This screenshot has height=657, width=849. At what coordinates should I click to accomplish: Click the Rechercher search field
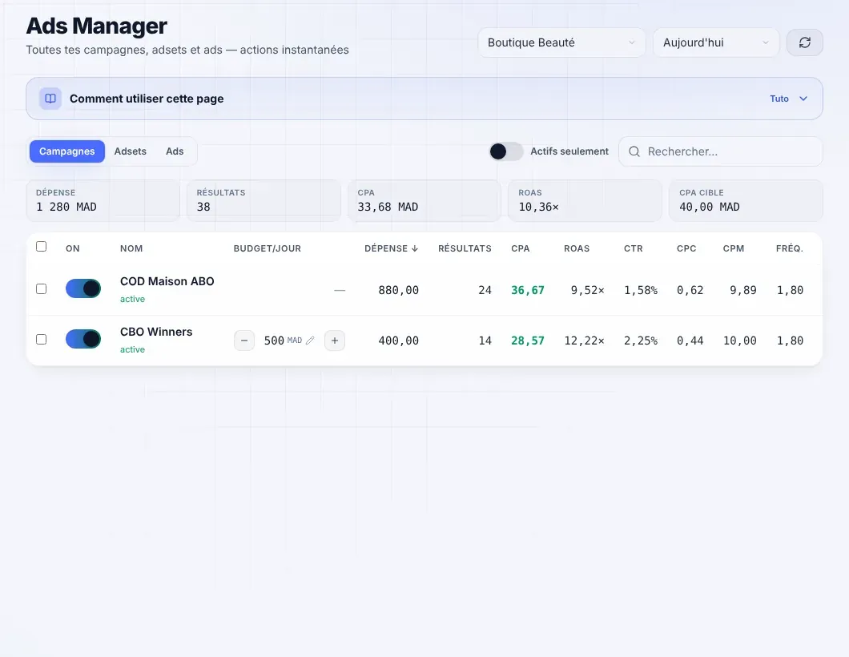721,151
